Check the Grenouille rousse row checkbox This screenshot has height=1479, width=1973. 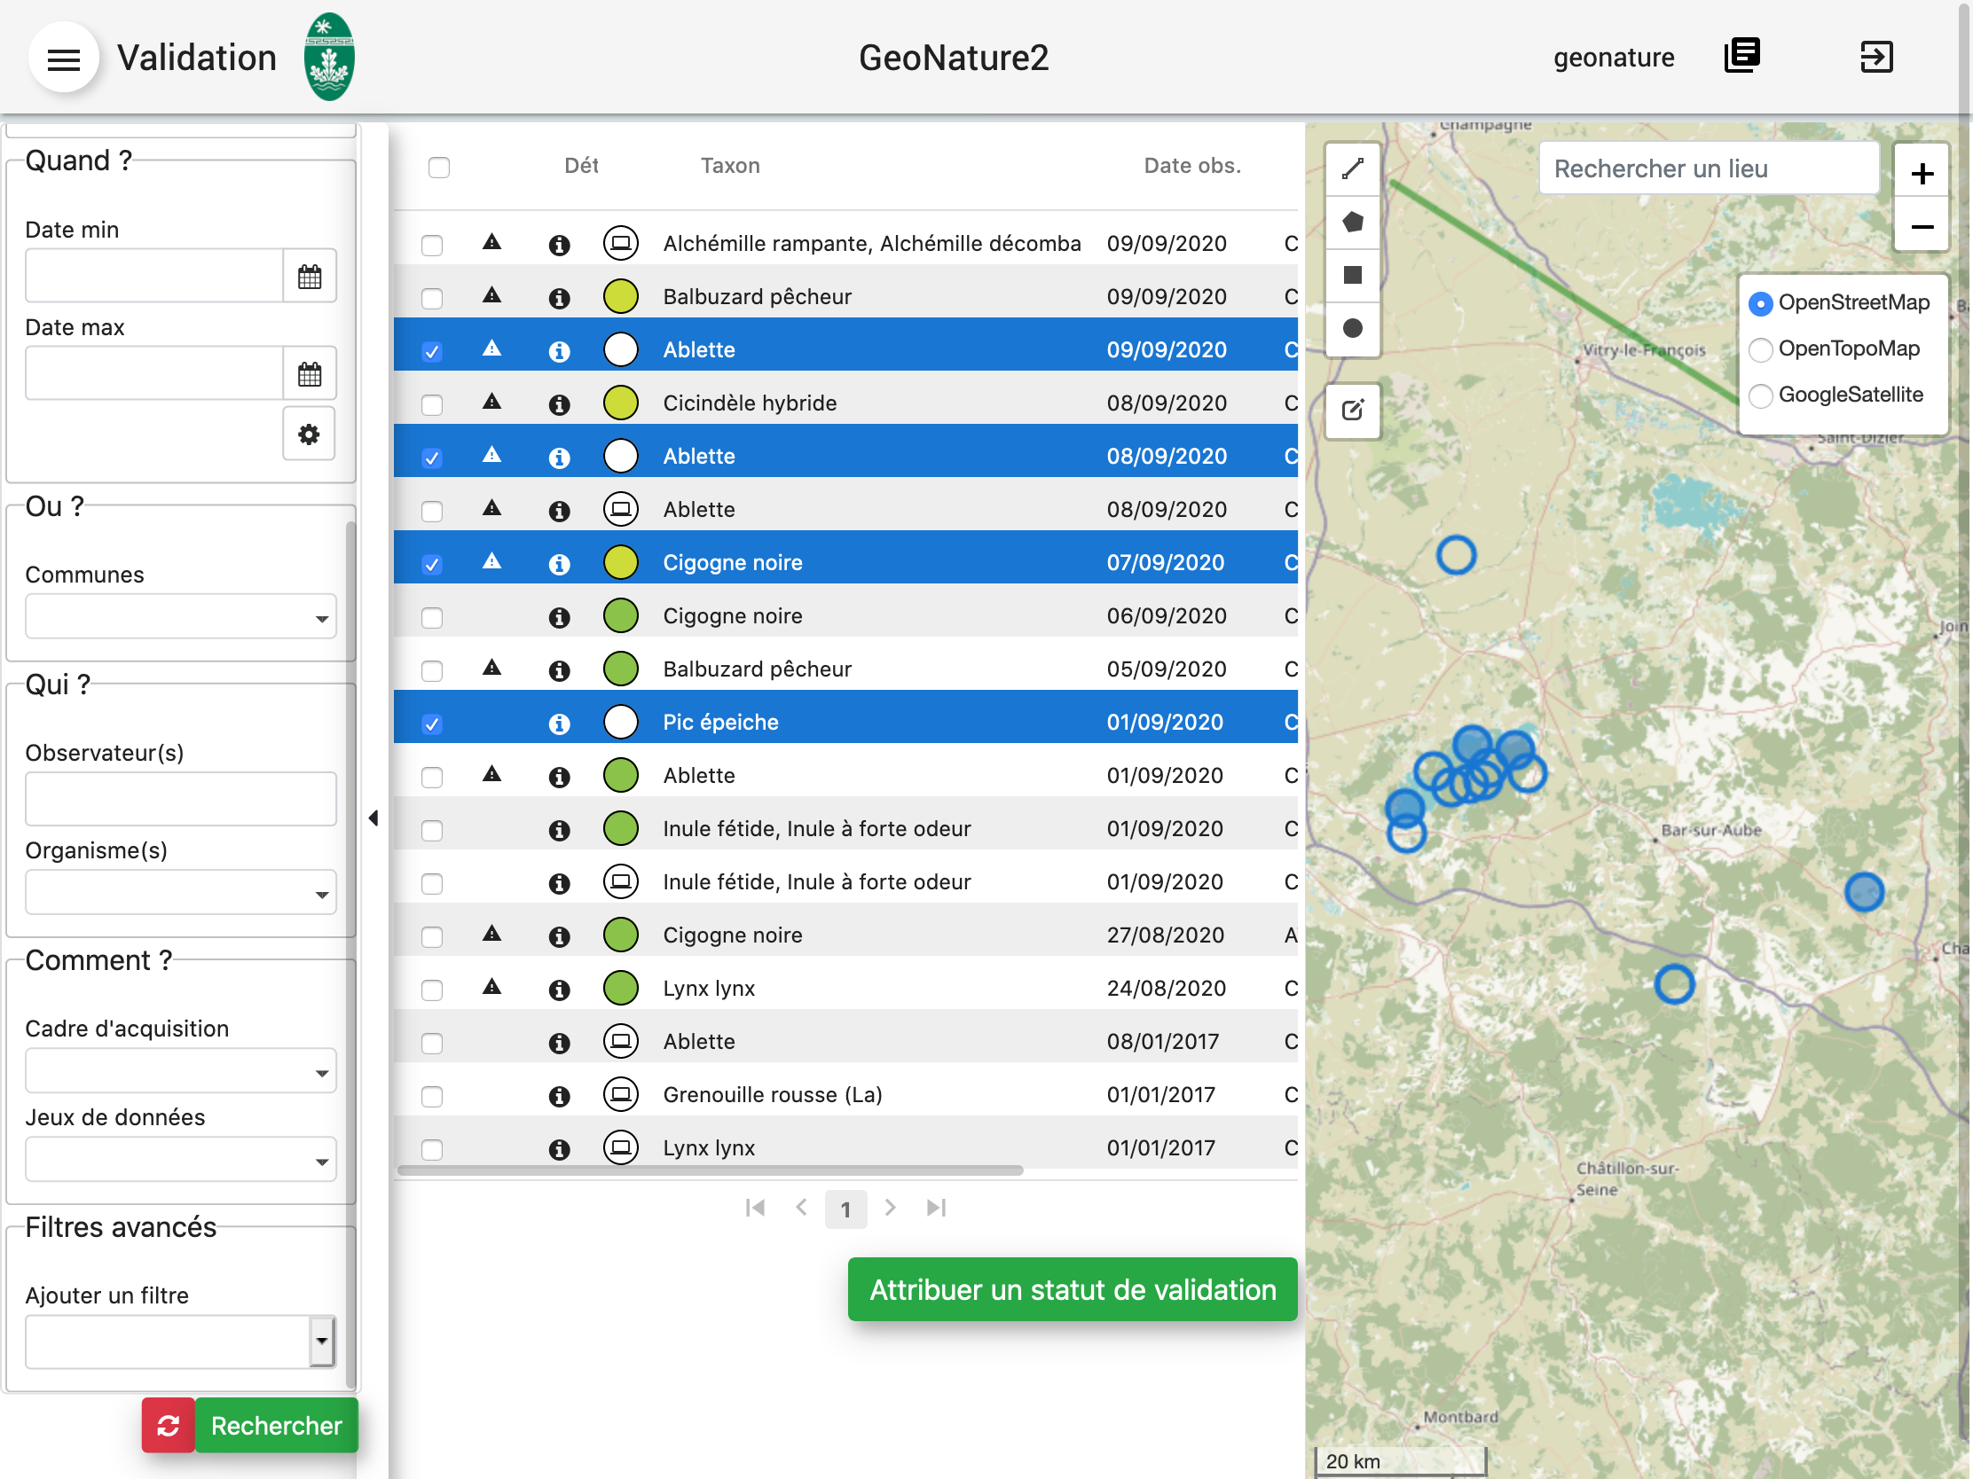432,1097
